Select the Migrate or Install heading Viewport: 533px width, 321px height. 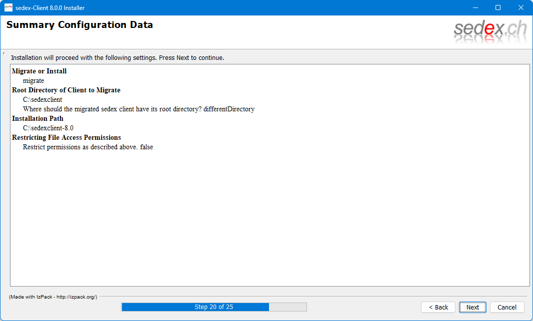[x=39, y=71]
